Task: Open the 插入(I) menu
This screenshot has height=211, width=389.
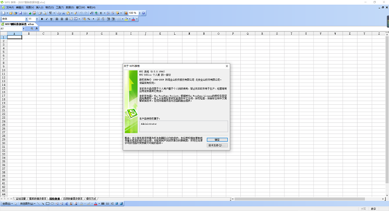Action: (x=39, y=7)
